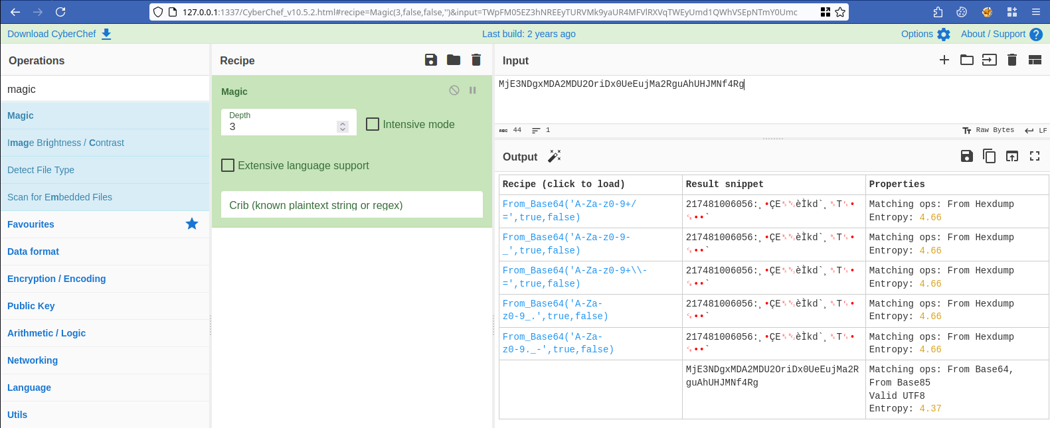Bookmark this page with star
The height and width of the screenshot is (428, 1050).
click(x=840, y=12)
